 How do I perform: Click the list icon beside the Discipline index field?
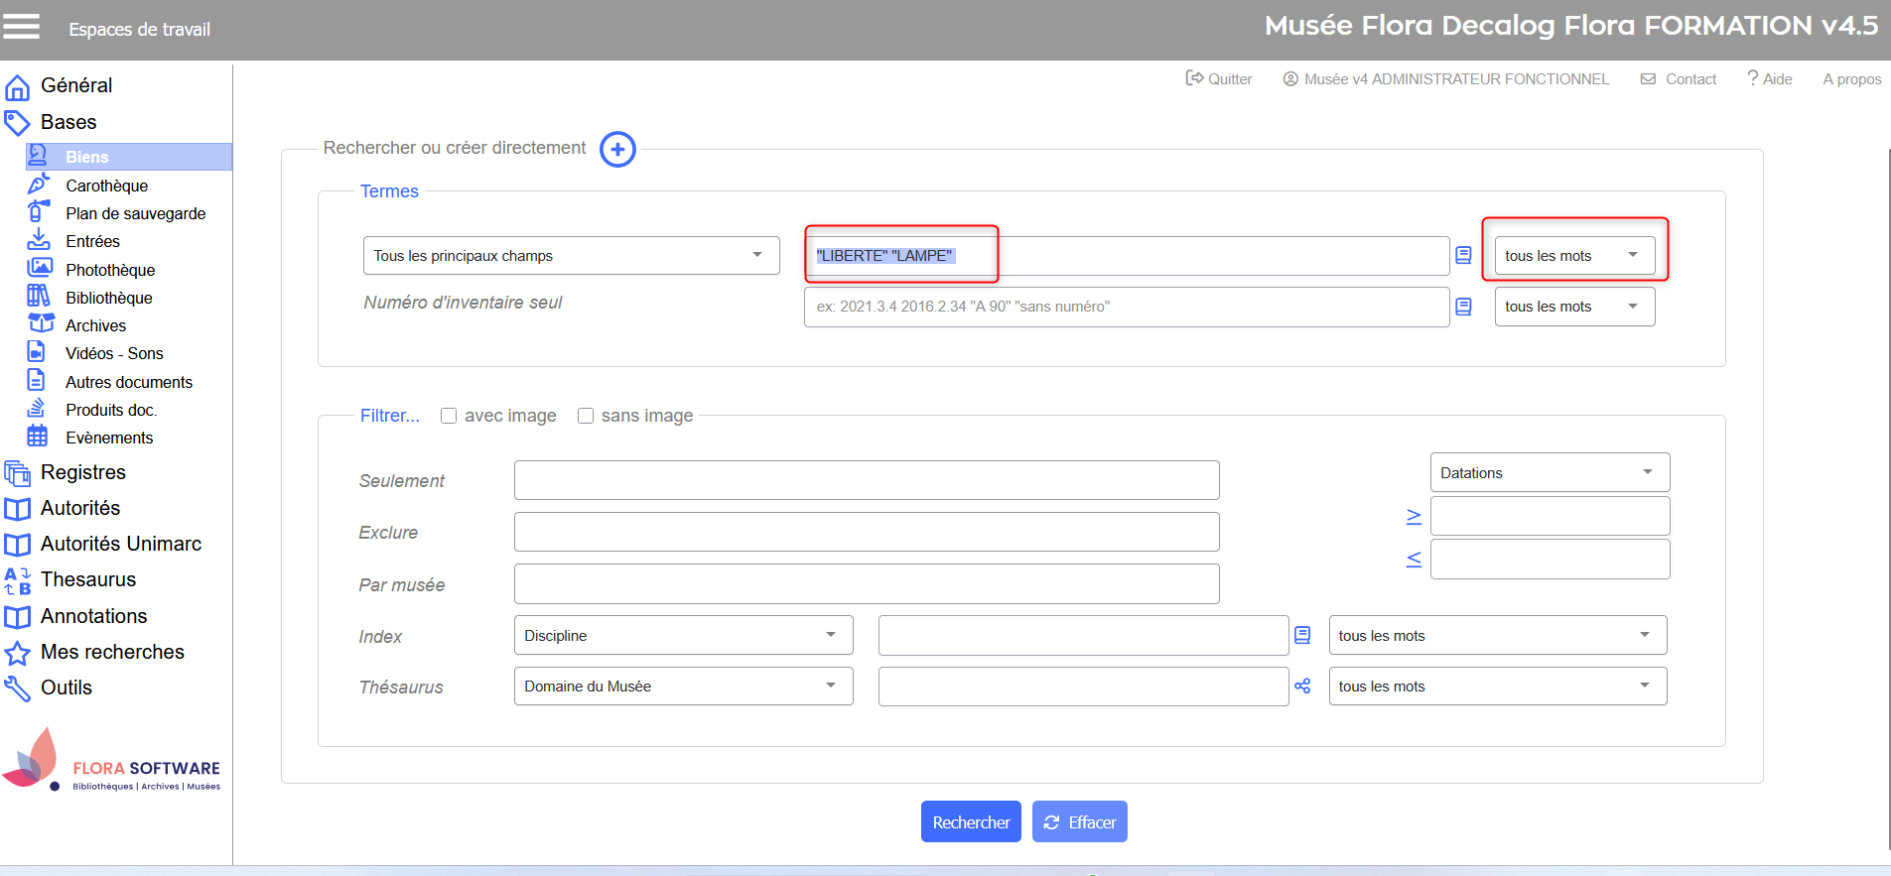tap(1302, 636)
